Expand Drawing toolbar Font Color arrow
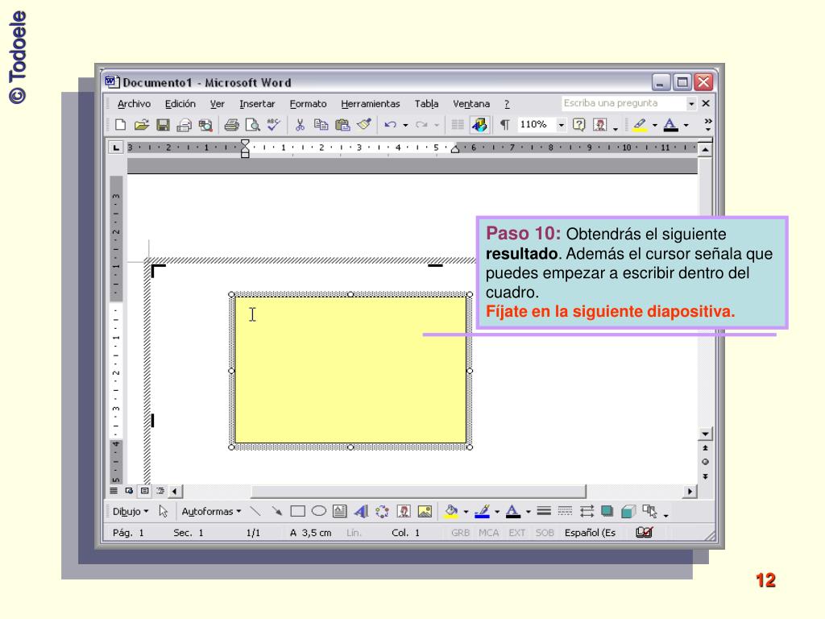825x619 pixels. coord(528,512)
